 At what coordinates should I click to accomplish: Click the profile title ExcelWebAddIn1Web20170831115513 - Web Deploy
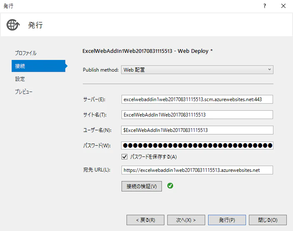pos(147,51)
